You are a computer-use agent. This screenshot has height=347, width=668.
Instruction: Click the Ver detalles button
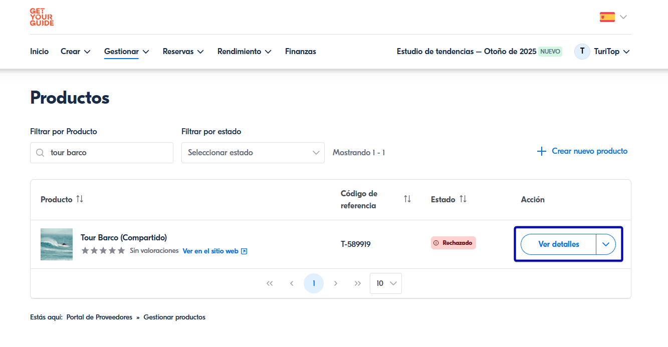click(x=558, y=244)
